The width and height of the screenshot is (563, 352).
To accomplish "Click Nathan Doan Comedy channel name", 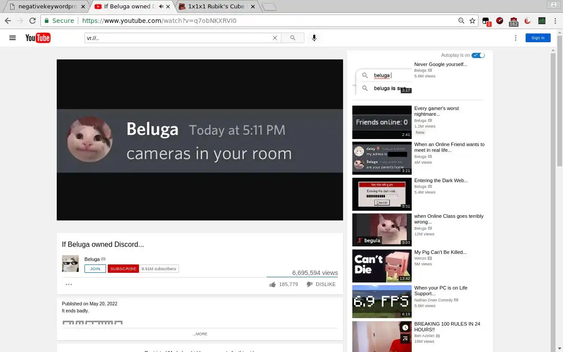I will 433,300.
